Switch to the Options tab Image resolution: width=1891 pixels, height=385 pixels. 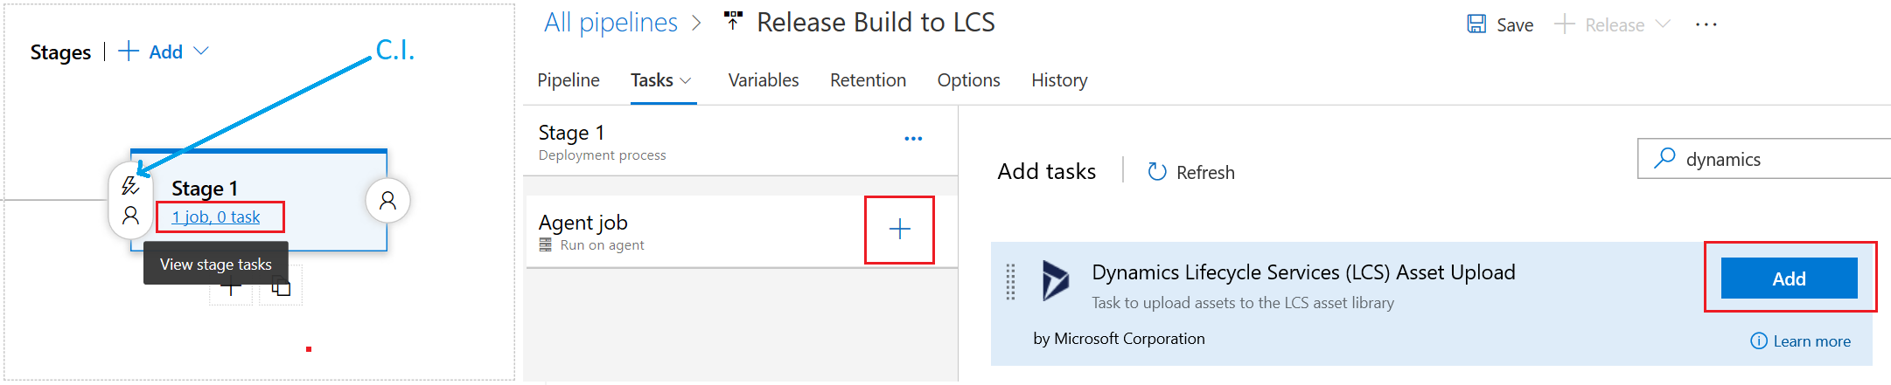tap(968, 80)
